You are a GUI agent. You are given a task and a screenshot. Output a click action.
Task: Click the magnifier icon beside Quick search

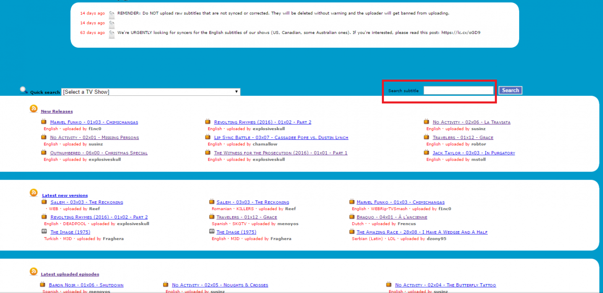(x=23, y=90)
